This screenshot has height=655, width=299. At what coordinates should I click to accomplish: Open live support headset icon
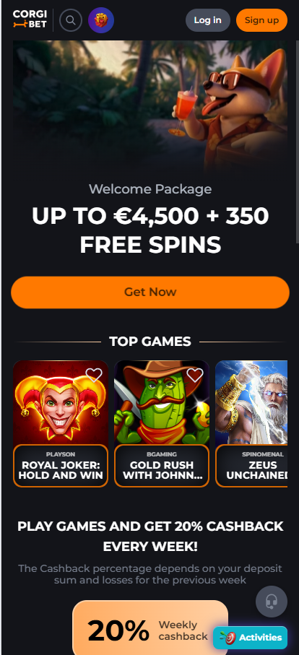(272, 602)
